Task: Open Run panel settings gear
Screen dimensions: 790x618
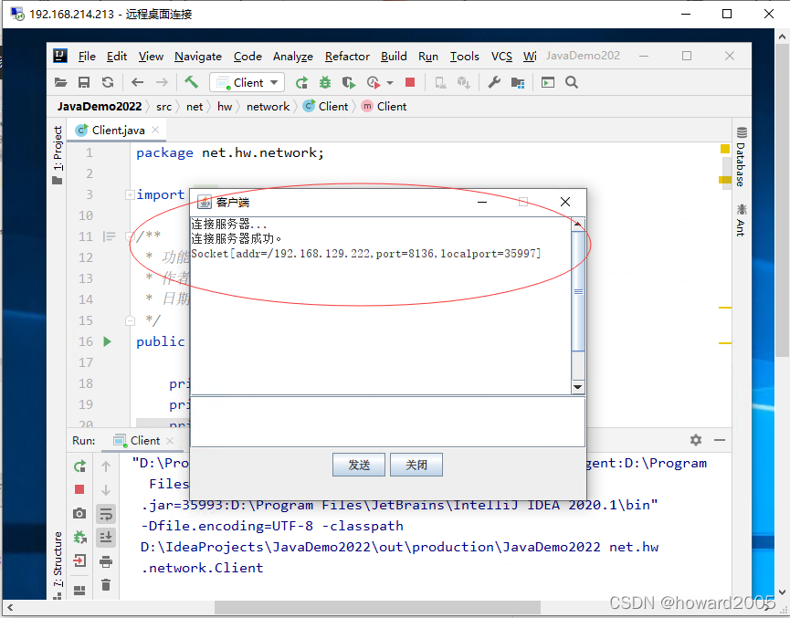Action: click(696, 440)
